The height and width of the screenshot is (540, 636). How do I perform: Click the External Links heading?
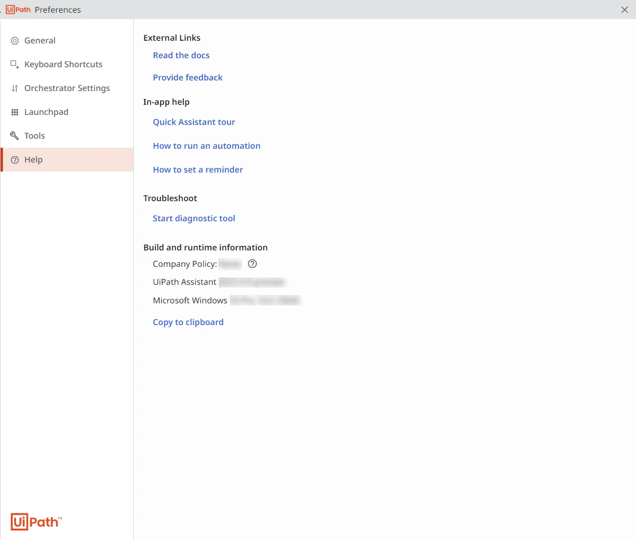pyautogui.click(x=172, y=38)
